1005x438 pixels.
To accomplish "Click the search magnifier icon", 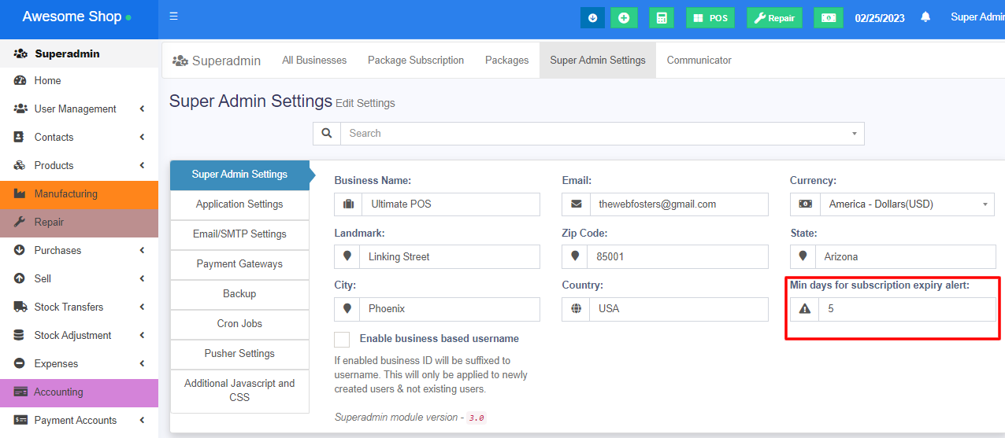I will [x=327, y=134].
